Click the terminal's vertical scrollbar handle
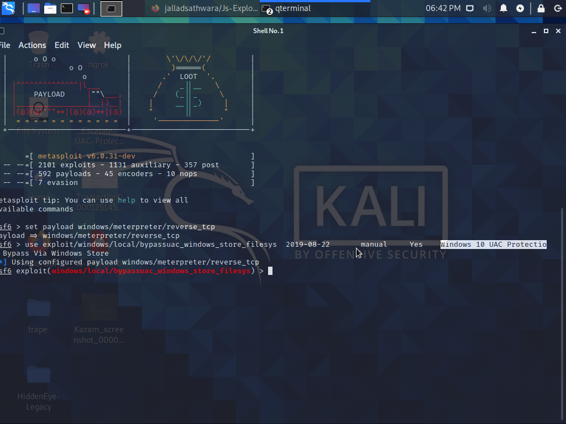This screenshot has height=424, width=566. click(x=562, y=314)
